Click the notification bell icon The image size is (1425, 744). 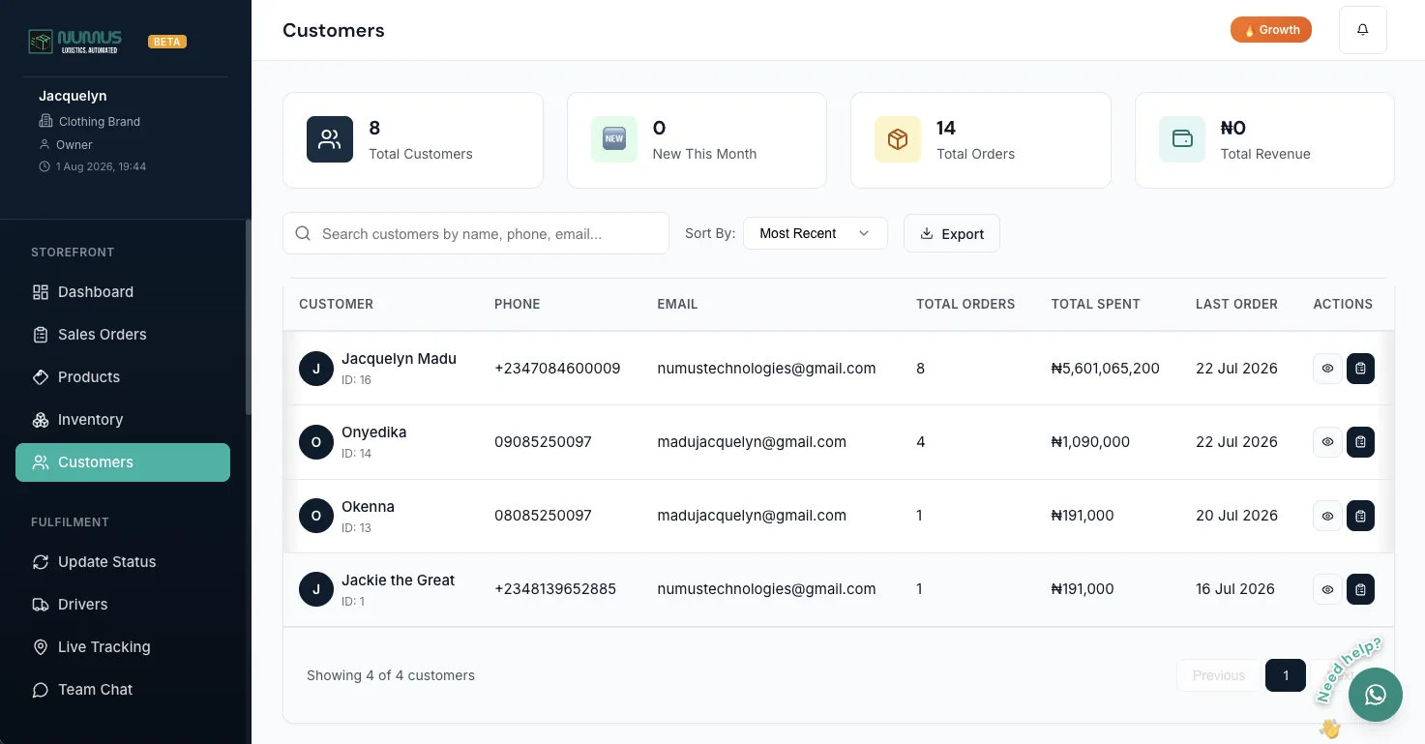tap(1363, 30)
